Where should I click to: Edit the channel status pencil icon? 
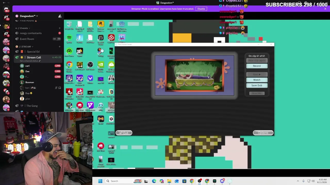(40, 61)
